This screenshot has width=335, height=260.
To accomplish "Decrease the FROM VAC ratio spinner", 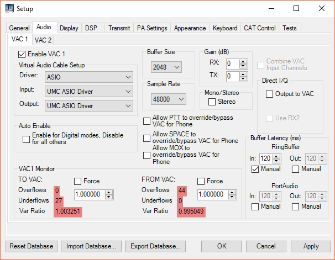I will 233,198.
